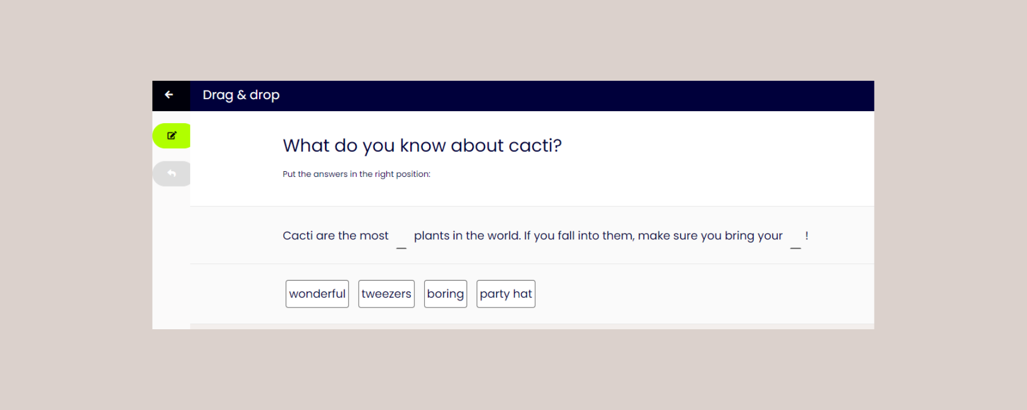Choose the 'party hat' answer chip
This screenshot has width=1027, height=410.
(x=505, y=294)
